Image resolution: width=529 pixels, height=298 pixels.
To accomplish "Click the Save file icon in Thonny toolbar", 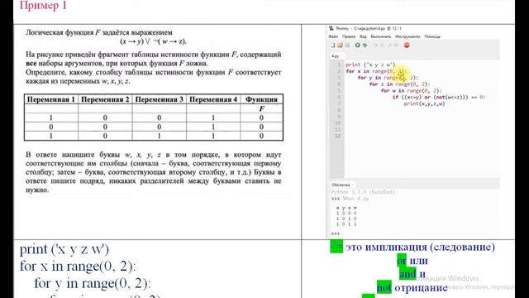I will coord(347,45).
